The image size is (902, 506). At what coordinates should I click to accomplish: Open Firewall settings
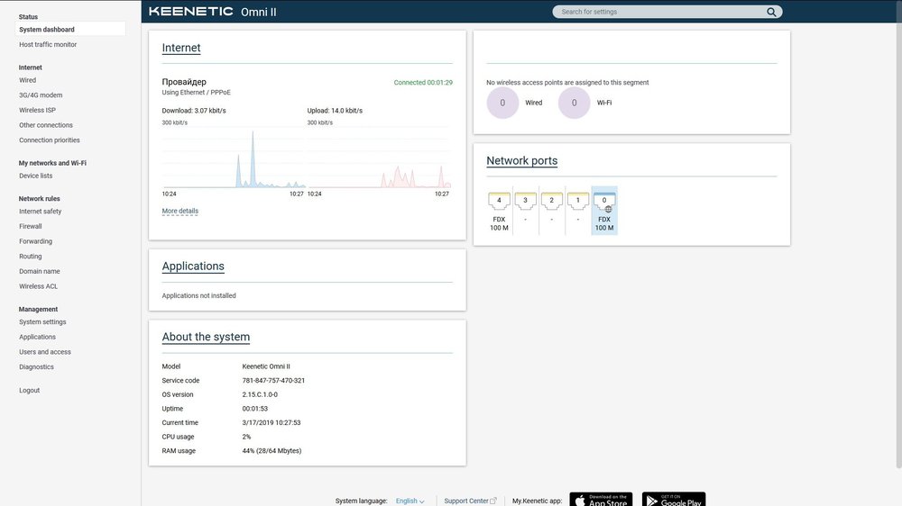pyautogui.click(x=31, y=226)
